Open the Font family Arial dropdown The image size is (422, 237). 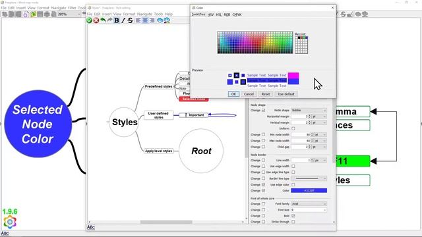tap(309, 203)
